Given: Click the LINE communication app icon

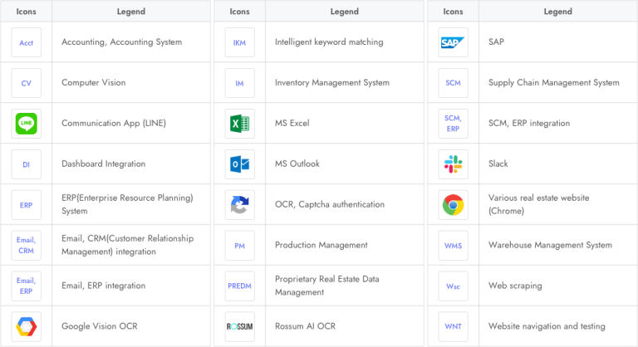Looking at the screenshot, I should pyautogui.click(x=27, y=124).
